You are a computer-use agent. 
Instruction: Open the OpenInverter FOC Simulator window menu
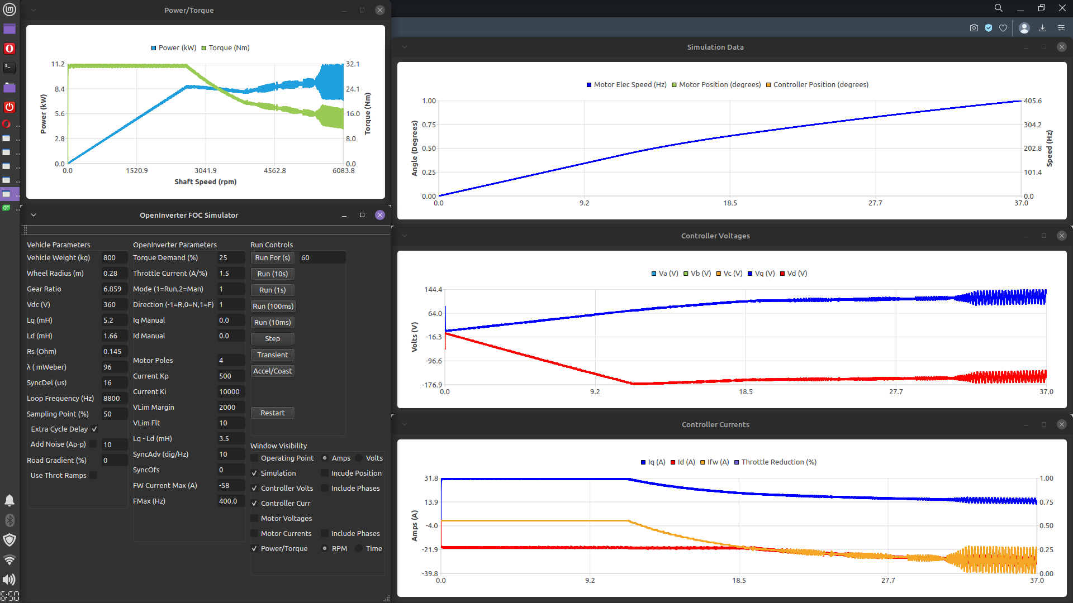(x=34, y=215)
